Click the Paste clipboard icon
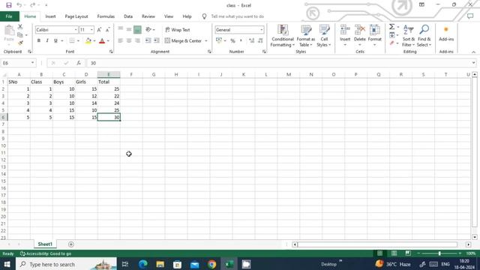This screenshot has width=480, height=270. pos(9,31)
